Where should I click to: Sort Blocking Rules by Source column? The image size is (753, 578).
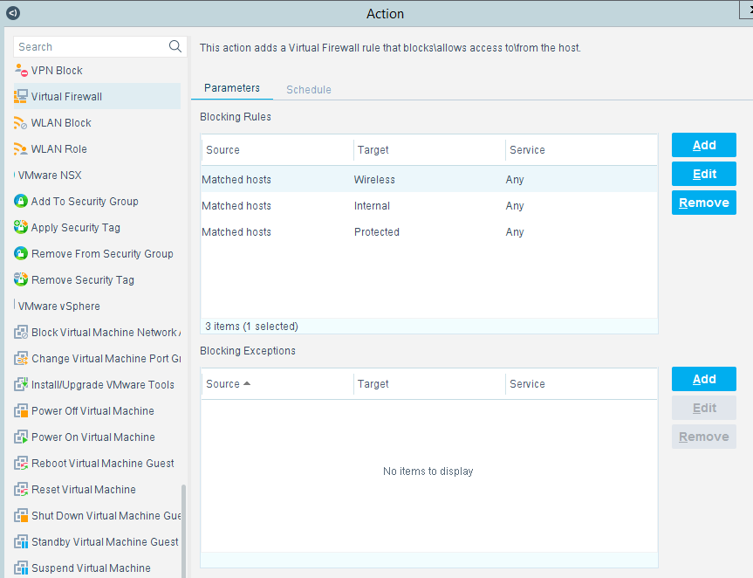(277, 150)
